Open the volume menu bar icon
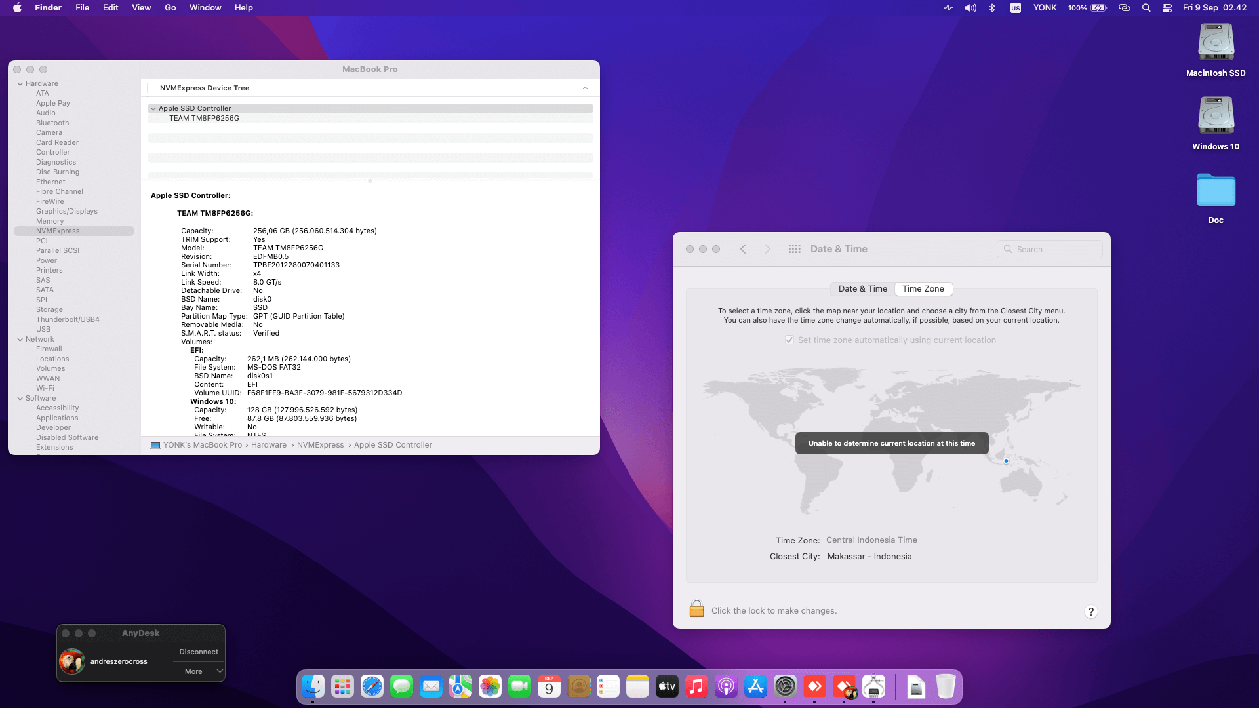This screenshot has height=708, width=1259. coord(970,8)
